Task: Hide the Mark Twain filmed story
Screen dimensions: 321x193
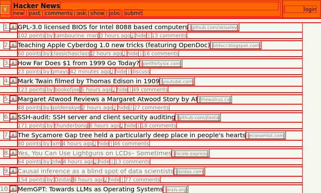Action: [122, 90]
